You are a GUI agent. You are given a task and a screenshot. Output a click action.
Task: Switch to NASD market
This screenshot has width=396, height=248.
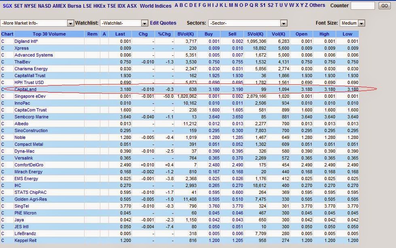click(44, 6)
